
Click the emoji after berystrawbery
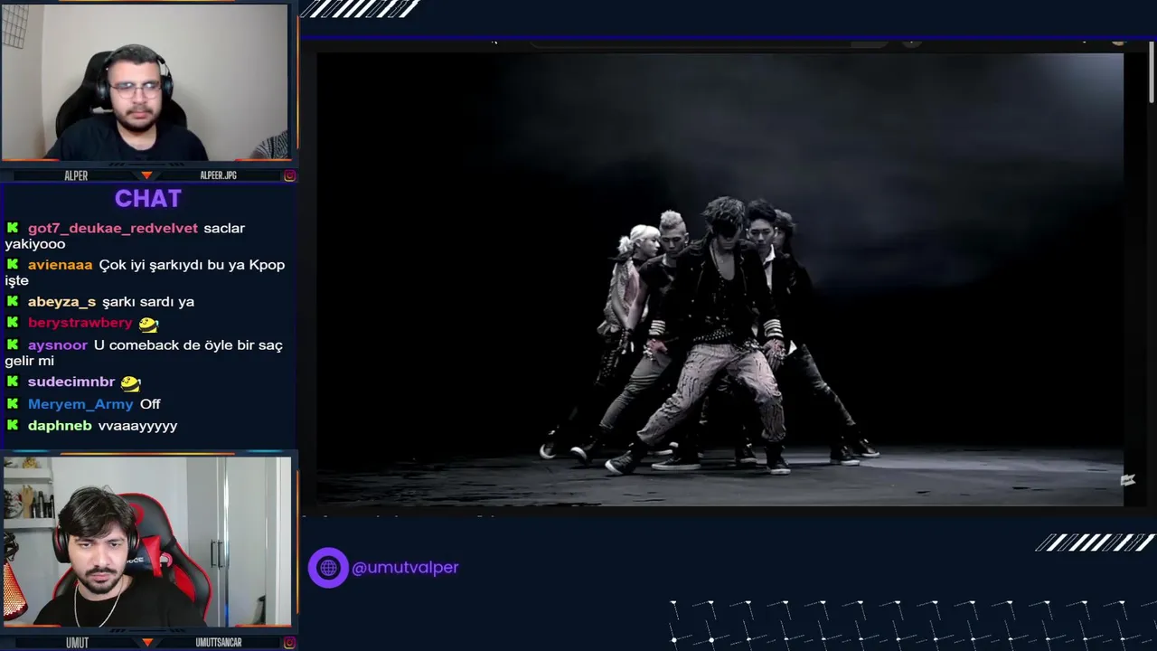[148, 324]
